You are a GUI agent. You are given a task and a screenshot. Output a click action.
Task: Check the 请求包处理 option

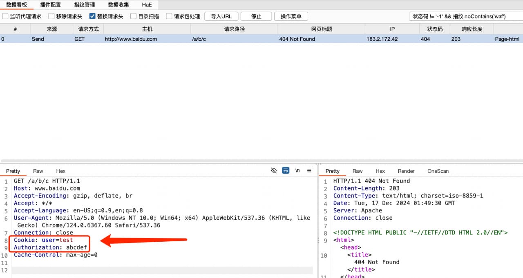coord(169,16)
